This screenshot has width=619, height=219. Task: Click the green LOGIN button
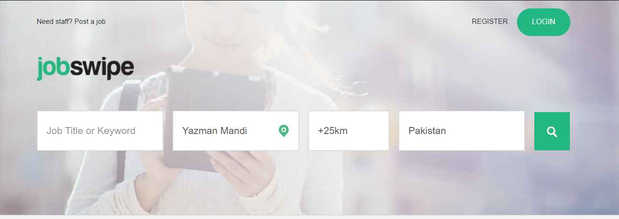pos(544,22)
